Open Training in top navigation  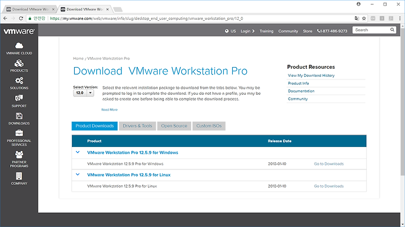[x=266, y=31]
